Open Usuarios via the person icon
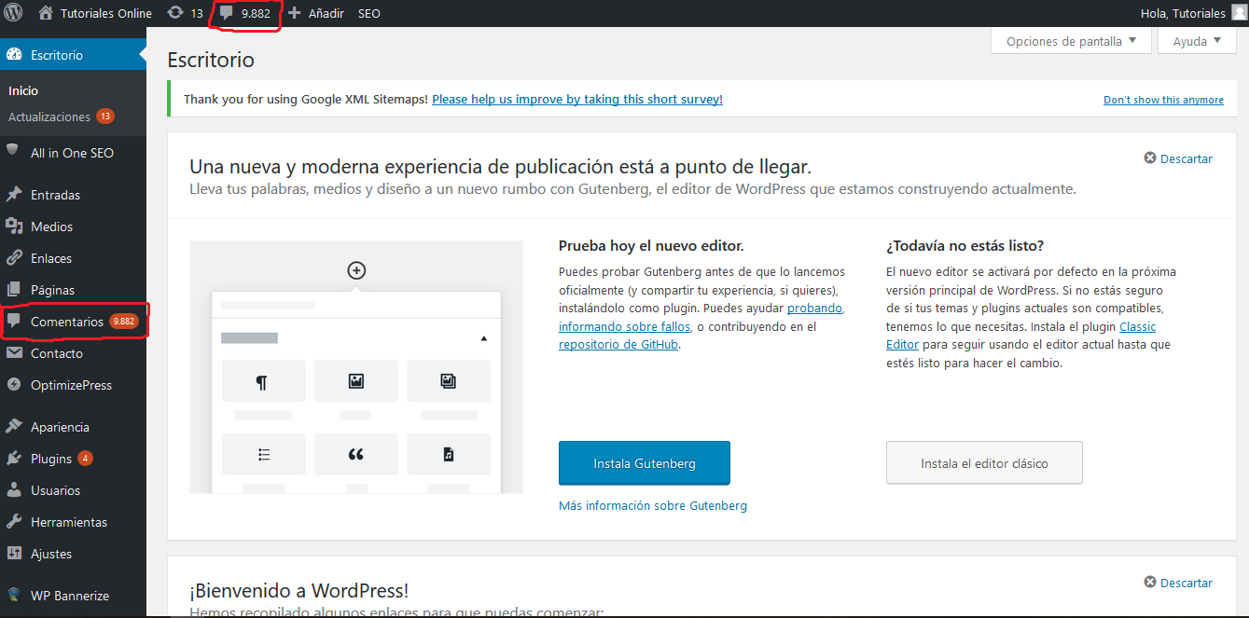This screenshot has height=618, width=1249. point(14,490)
